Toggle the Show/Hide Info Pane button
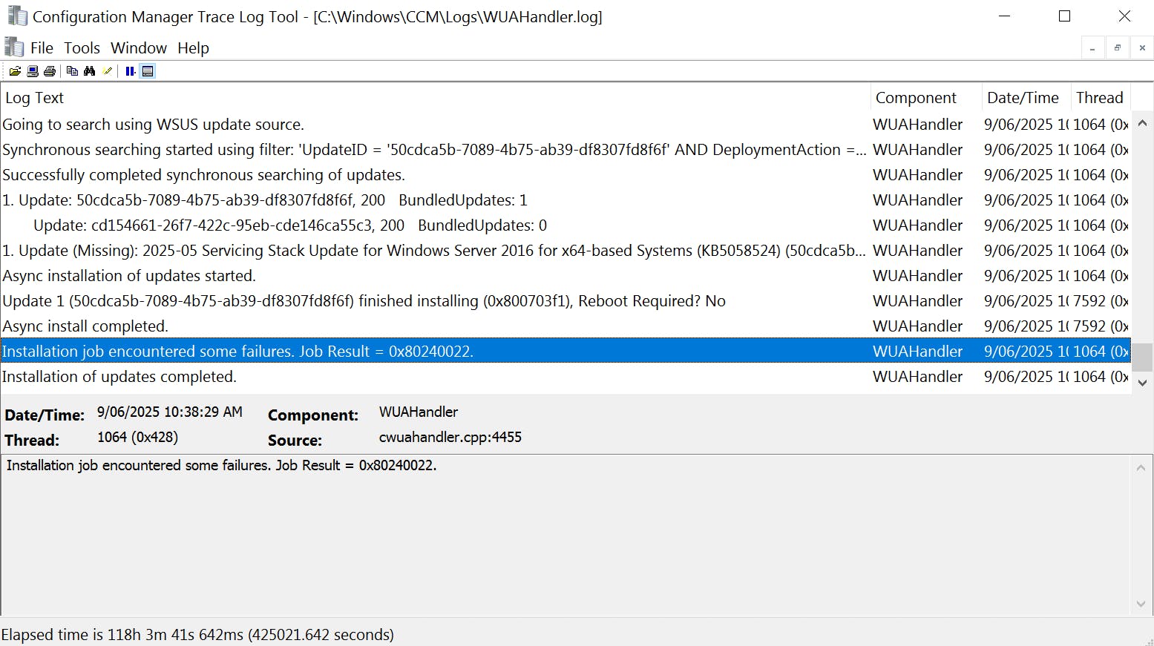Image resolution: width=1154 pixels, height=646 pixels. 148,71
